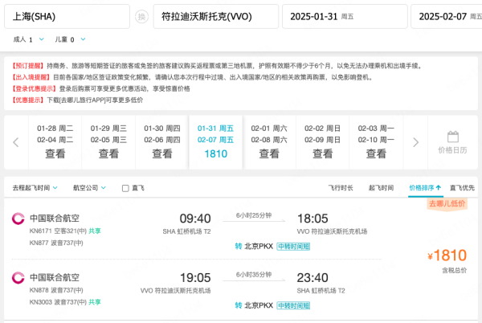Click departure date field 2025-01-31
The height and width of the screenshot is (323, 482).
[345, 17]
